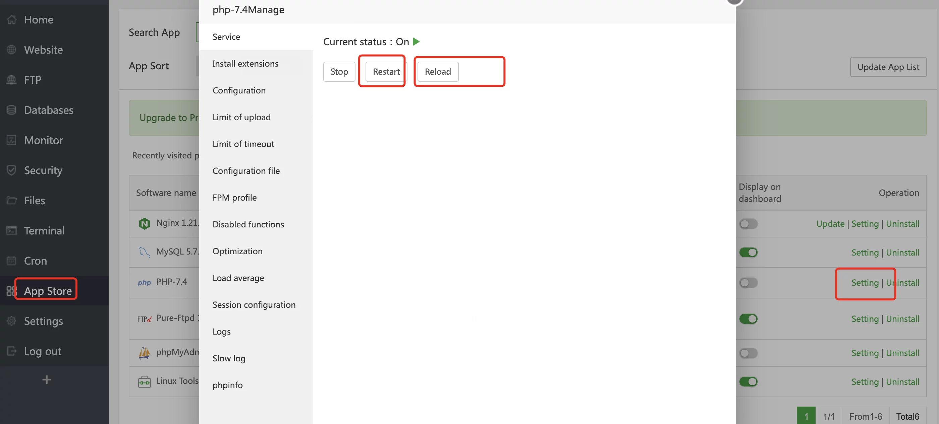Disable the MySQL dashboard display toggle
This screenshot has width=939, height=424.
tap(748, 253)
